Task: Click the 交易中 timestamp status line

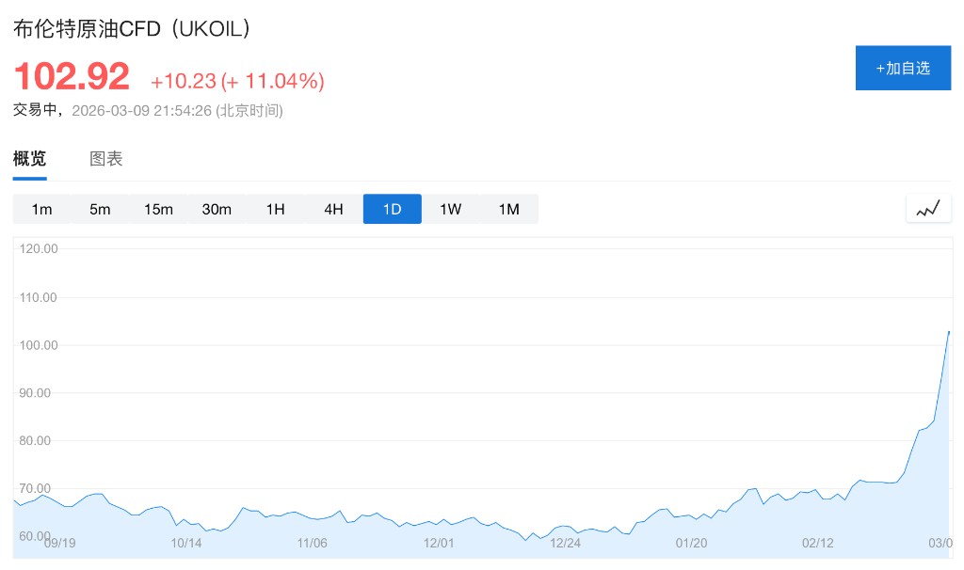Action: coord(148,110)
